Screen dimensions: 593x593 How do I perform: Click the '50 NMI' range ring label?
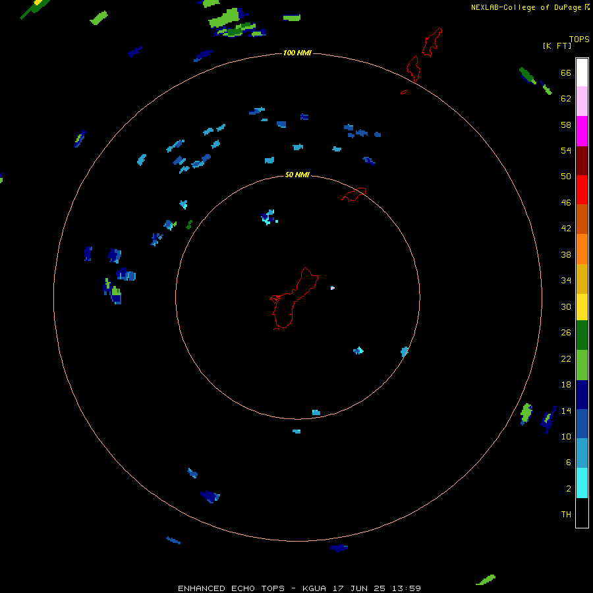click(297, 175)
